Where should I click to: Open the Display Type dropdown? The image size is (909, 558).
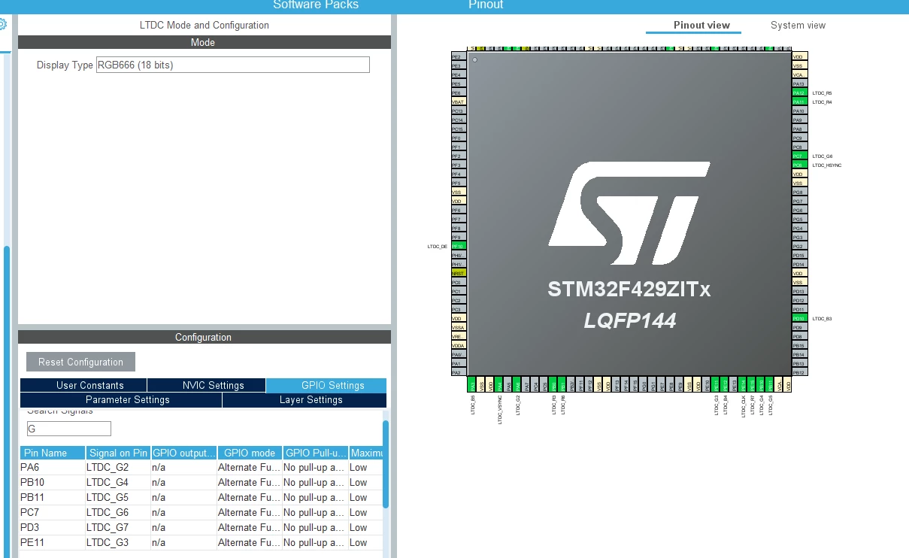tap(233, 65)
